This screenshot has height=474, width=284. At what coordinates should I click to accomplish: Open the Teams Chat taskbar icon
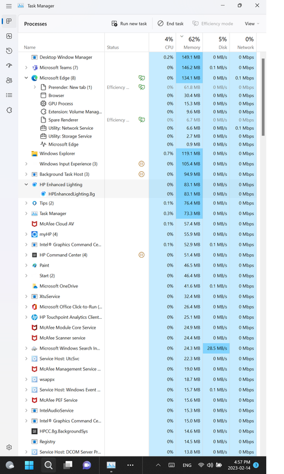click(x=87, y=465)
